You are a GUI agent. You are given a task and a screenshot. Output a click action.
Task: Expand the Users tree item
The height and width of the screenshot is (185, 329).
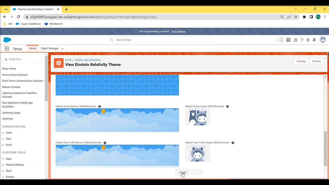(3, 133)
